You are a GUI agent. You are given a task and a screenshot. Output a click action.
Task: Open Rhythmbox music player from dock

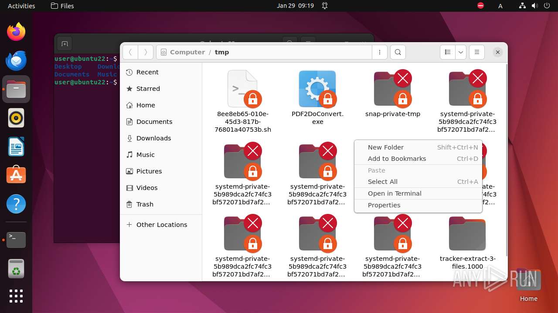pyautogui.click(x=16, y=118)
